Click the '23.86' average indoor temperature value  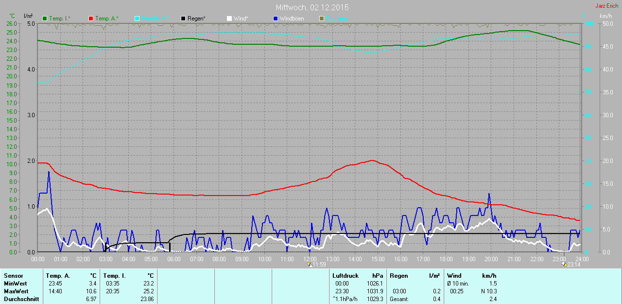[x=147, y=299]
